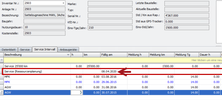
Task: Open the Anbaugeräte tab
Action: pyautogui.click(x=68, y=50)
